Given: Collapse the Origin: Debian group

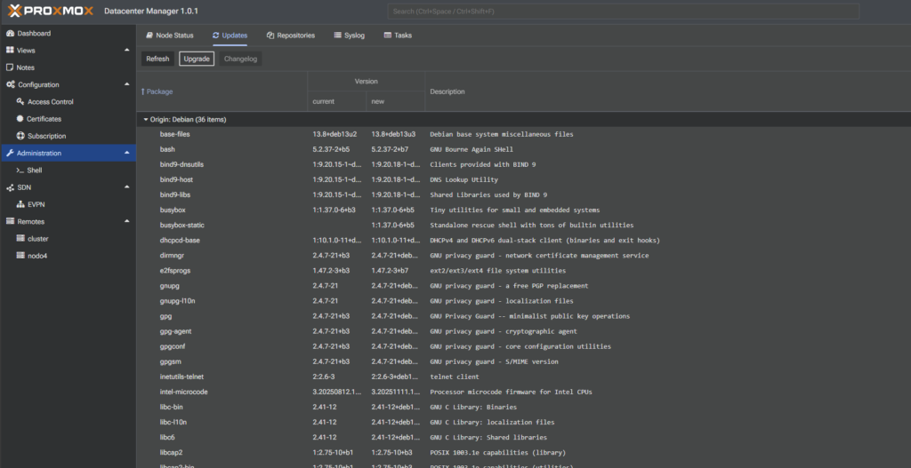Looking at the screenshot, I should tap(146, 120).
